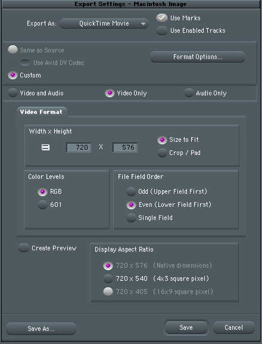Screen dimensions: 262x344
Task: Enable the Use Enabled Tracks checkbox
Action: (162, 30)
